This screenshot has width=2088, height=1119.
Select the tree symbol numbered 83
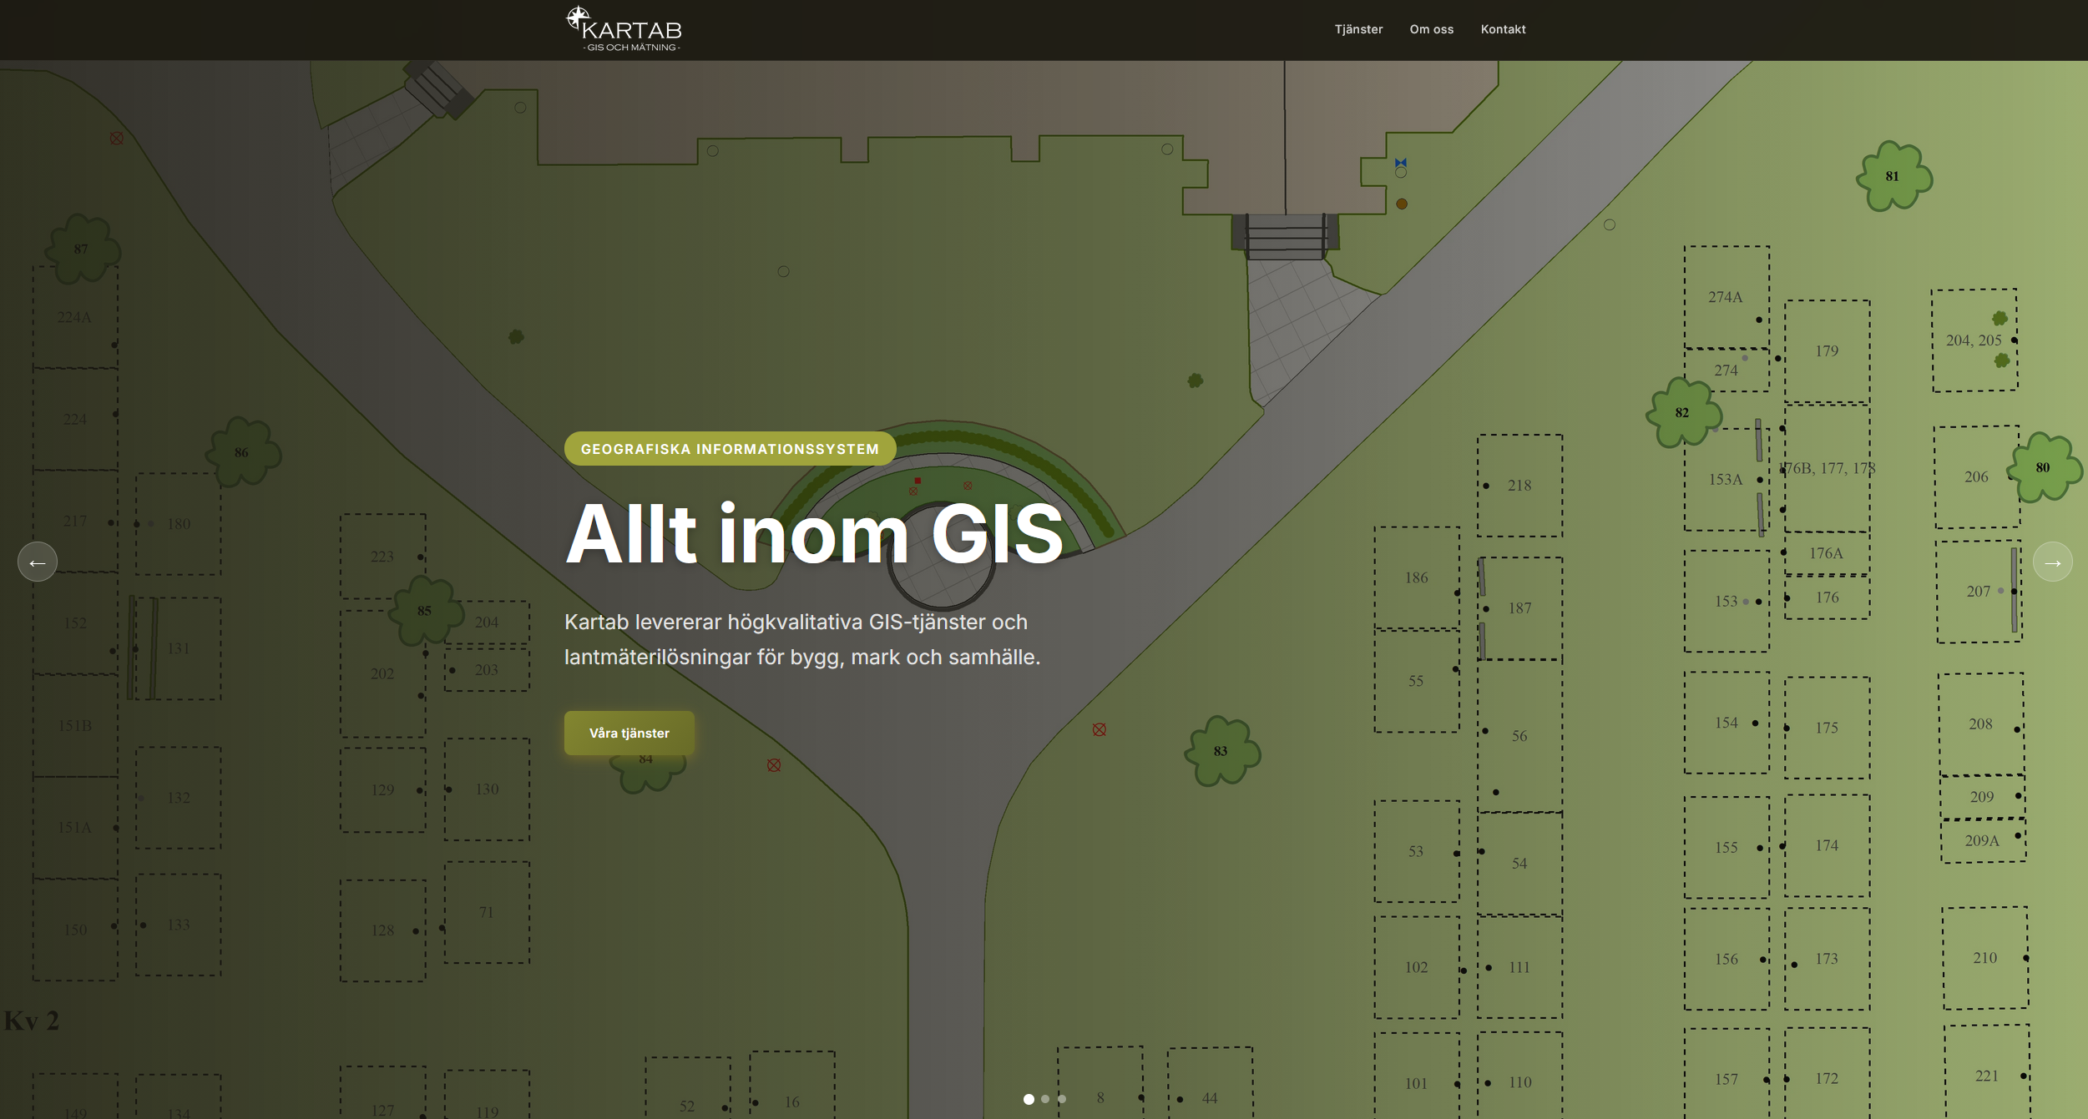pyautogui.click(x=1221, y=751)
